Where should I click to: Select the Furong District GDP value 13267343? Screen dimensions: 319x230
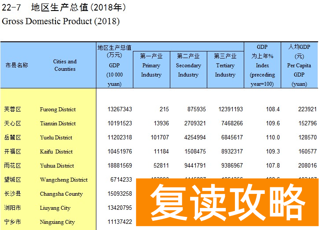(120, 110)
